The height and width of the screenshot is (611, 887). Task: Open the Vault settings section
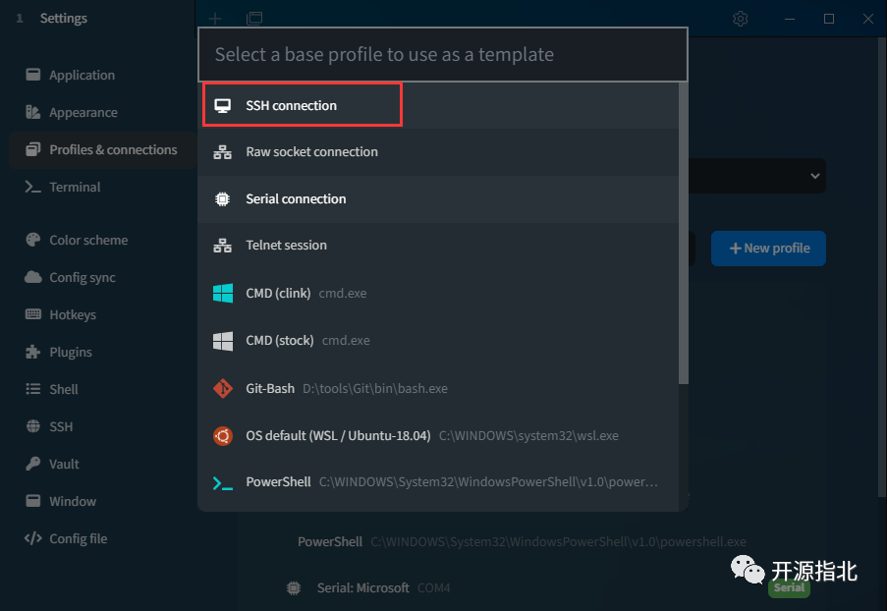[64, 465]
